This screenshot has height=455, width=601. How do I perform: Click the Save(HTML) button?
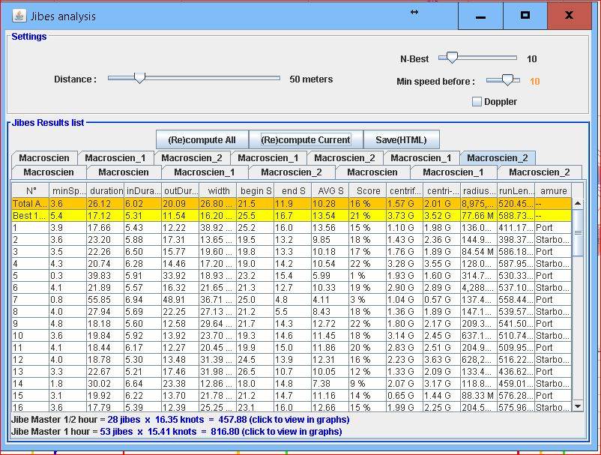click(x=401, y=139)
